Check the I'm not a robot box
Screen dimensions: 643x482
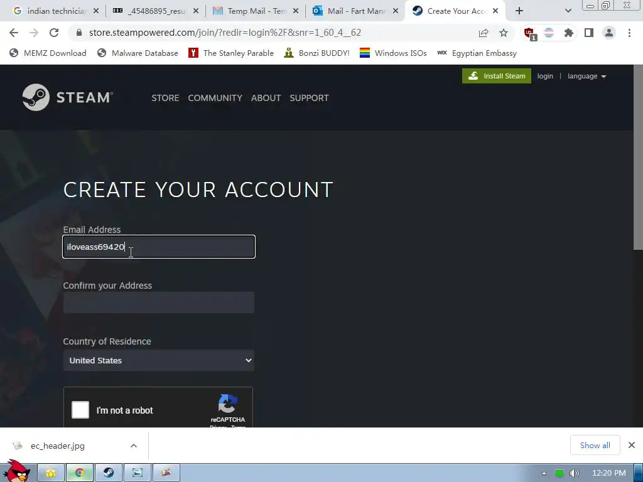(80, 410)
